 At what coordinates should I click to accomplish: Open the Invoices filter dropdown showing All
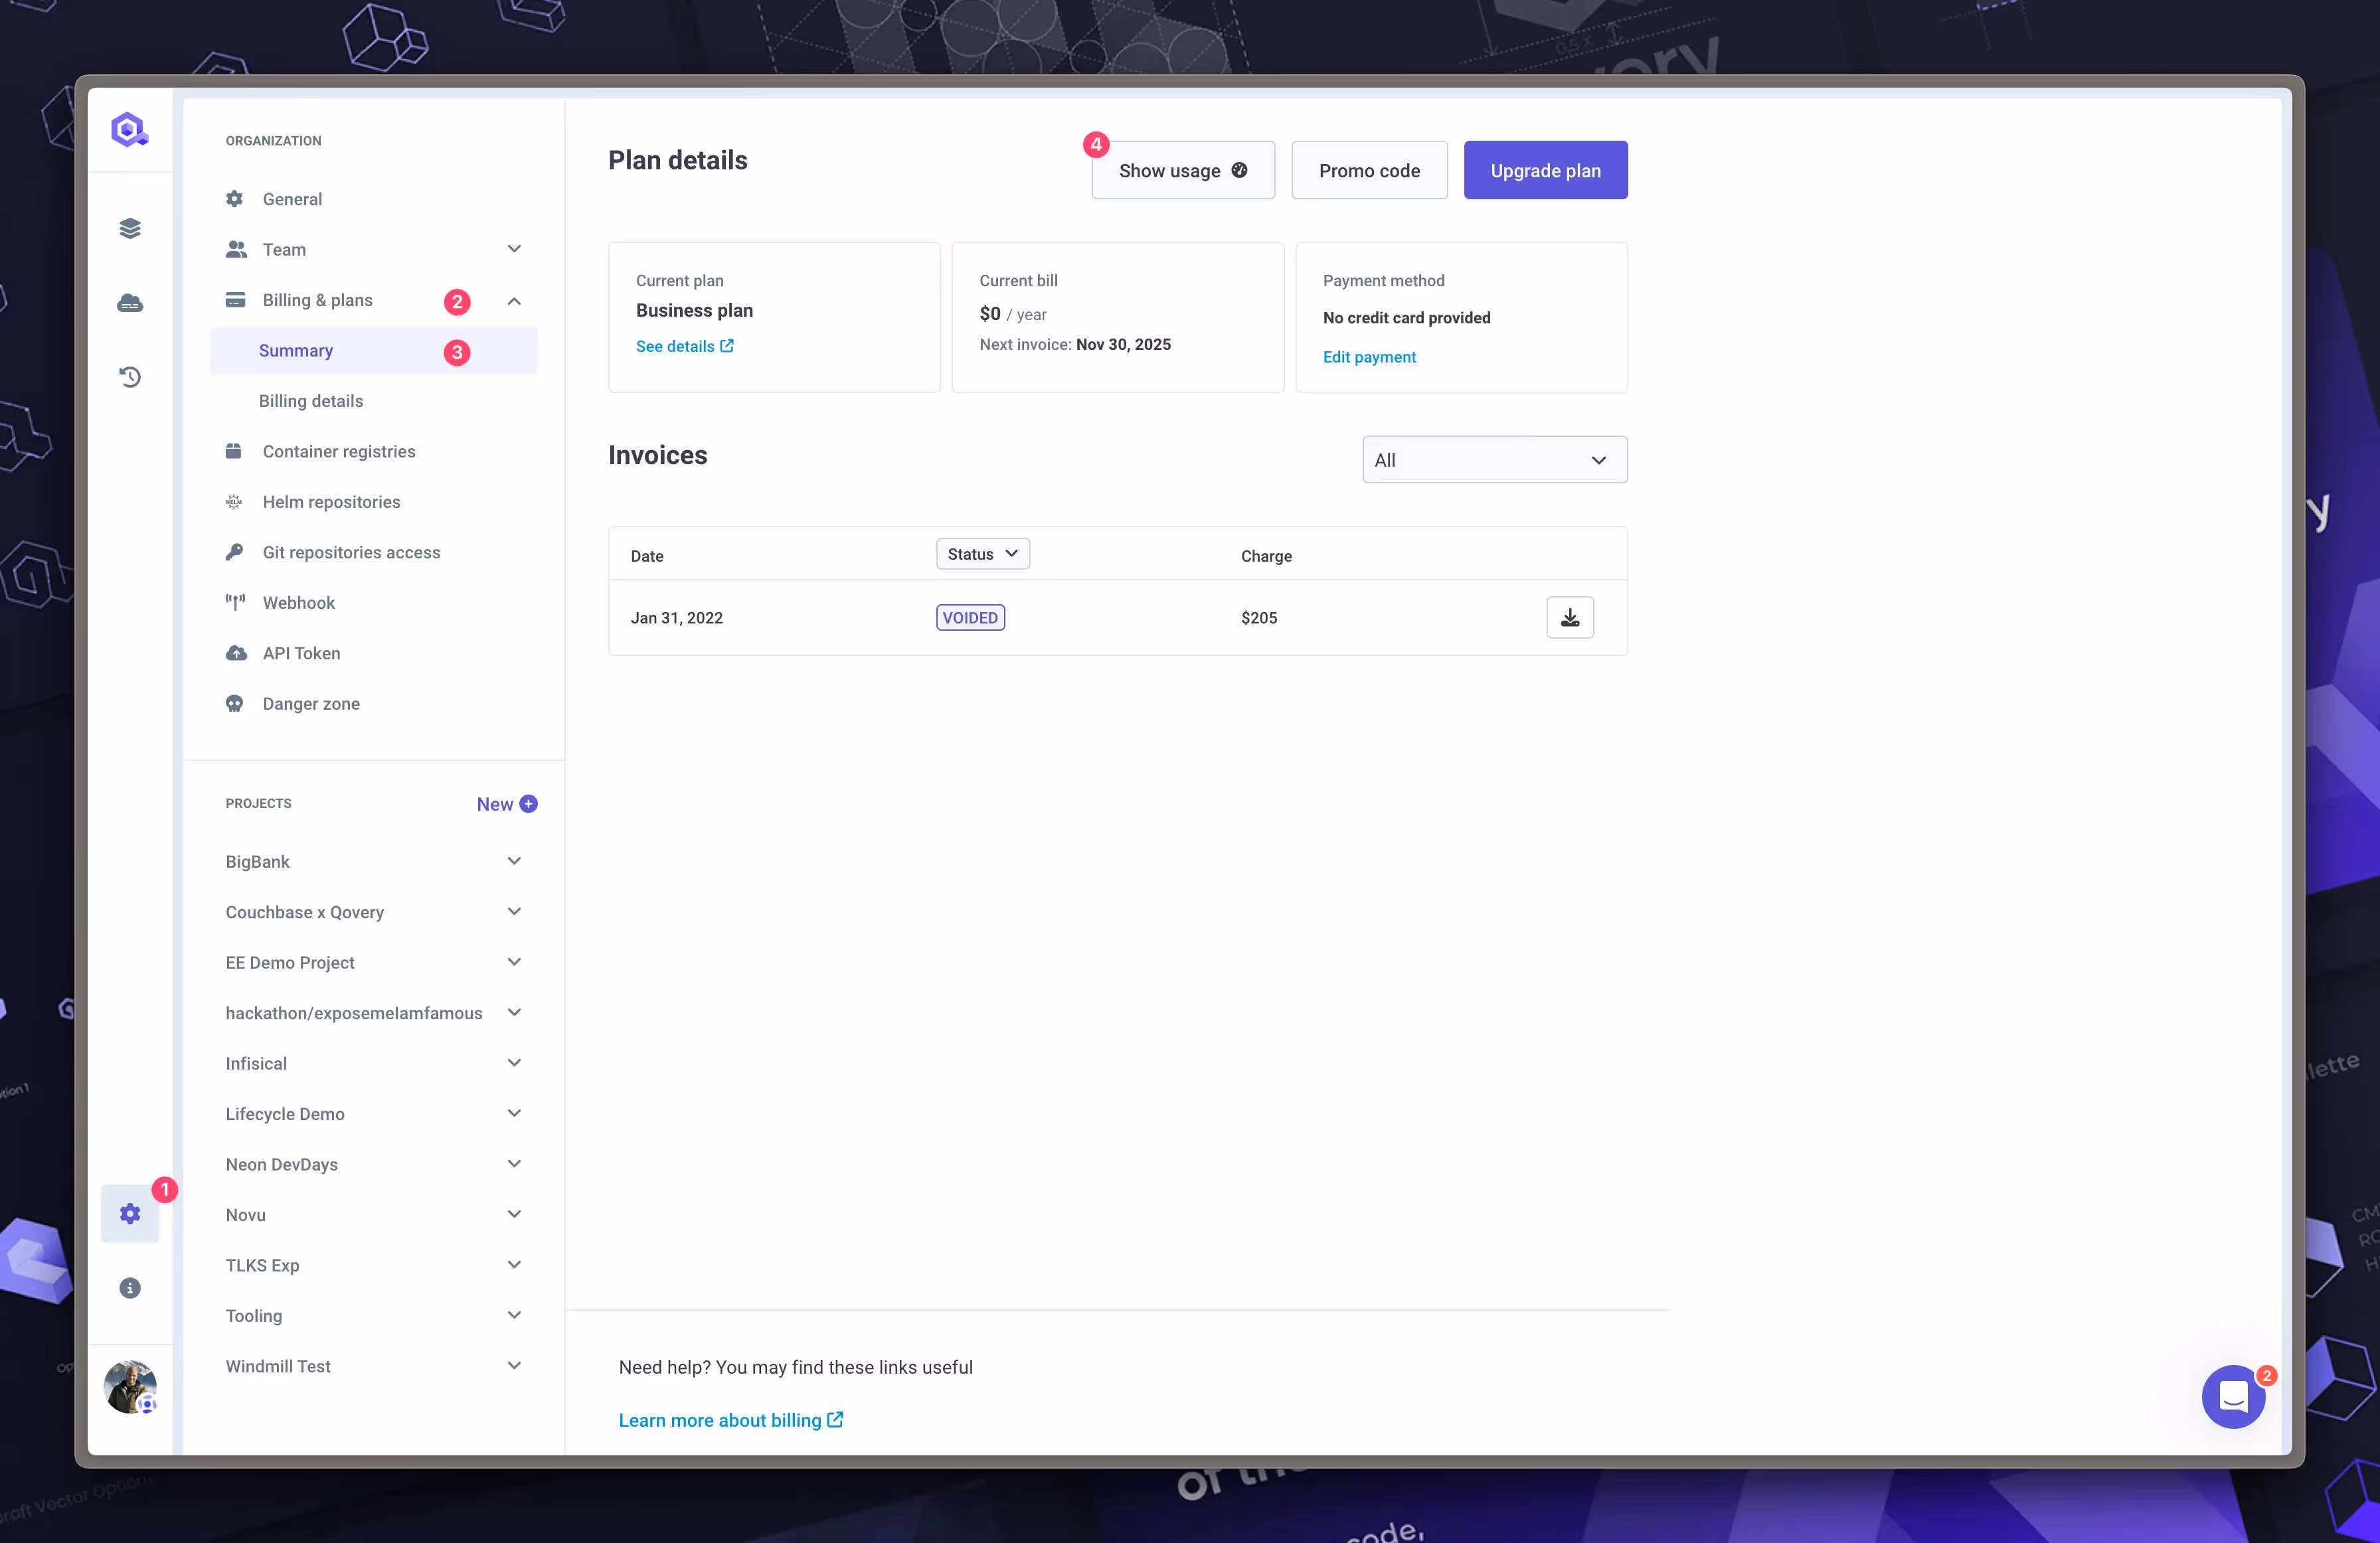tap(1494, 459)
